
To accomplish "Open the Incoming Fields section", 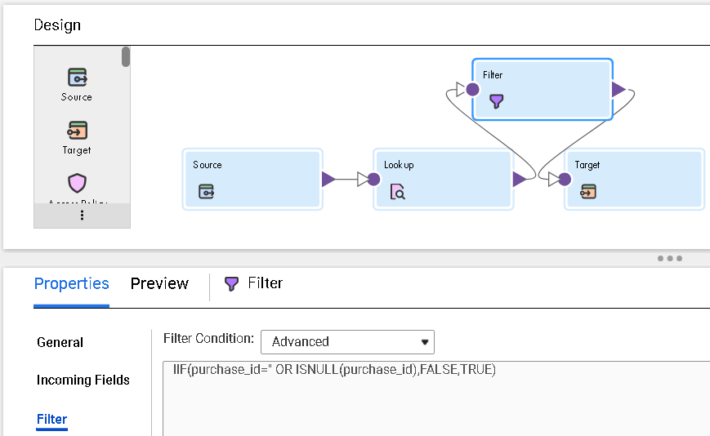I will (x=83, y=380).
